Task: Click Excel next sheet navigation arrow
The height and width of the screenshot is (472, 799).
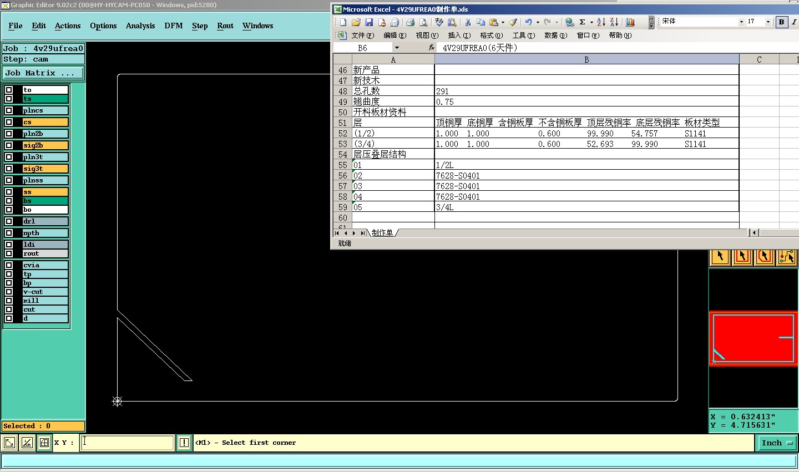Action: tap(354, 233)
